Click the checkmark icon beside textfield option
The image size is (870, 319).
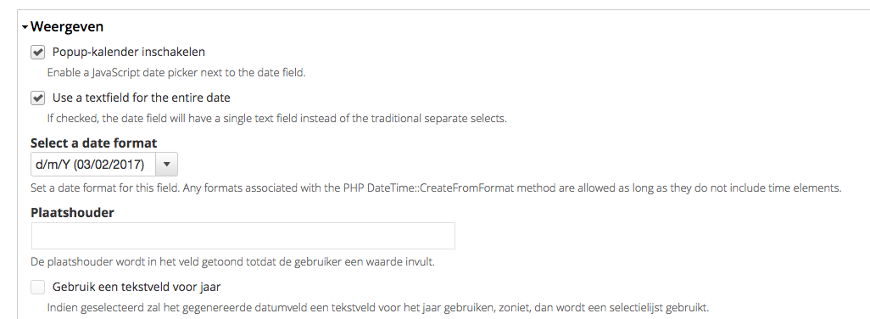(x=37, y=98)
